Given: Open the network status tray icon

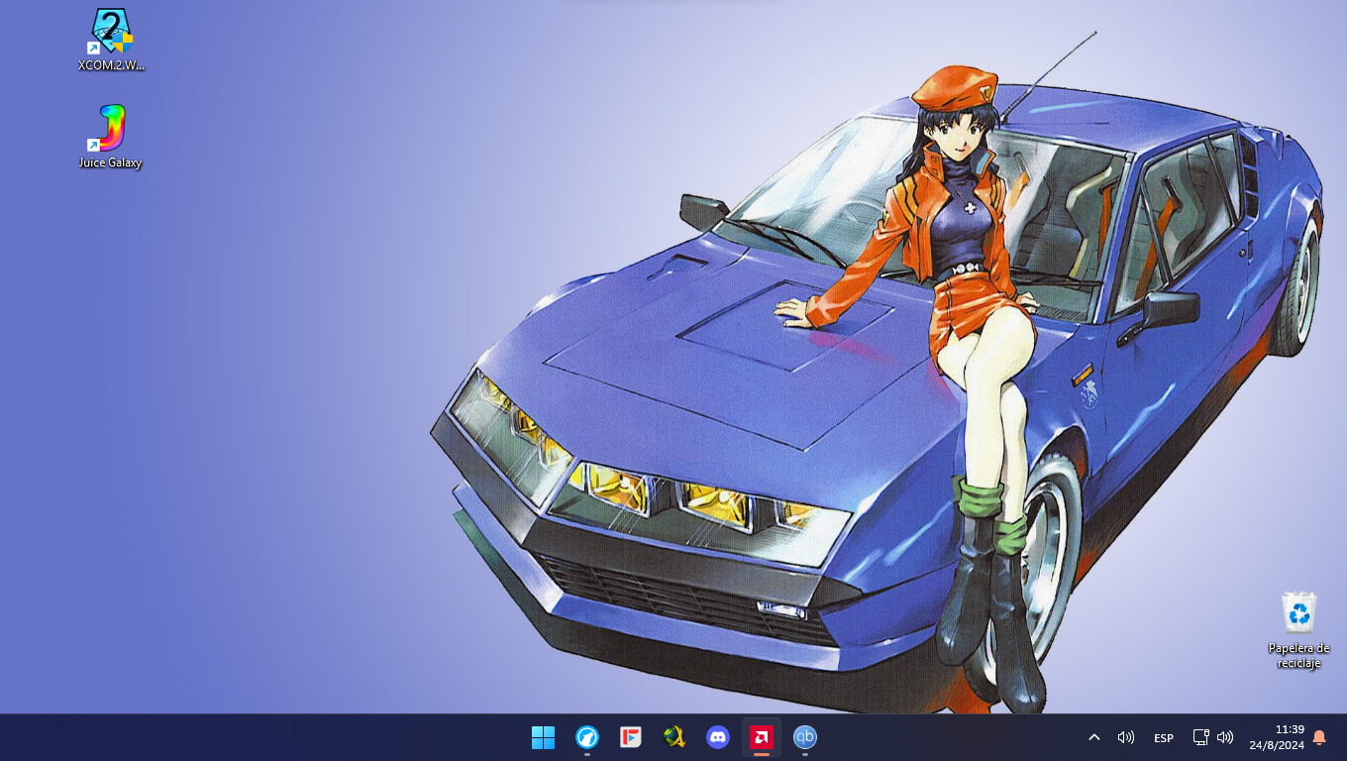Looking at the screenshot, I should (x=1200, y=737).
